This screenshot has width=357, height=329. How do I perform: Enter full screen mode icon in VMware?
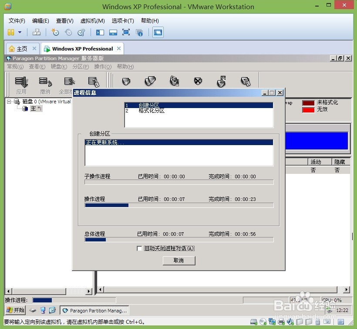(126, 32)
